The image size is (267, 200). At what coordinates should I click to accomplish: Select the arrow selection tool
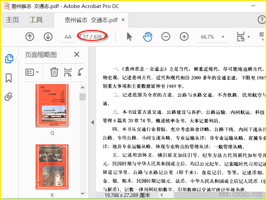pos(129,37)
